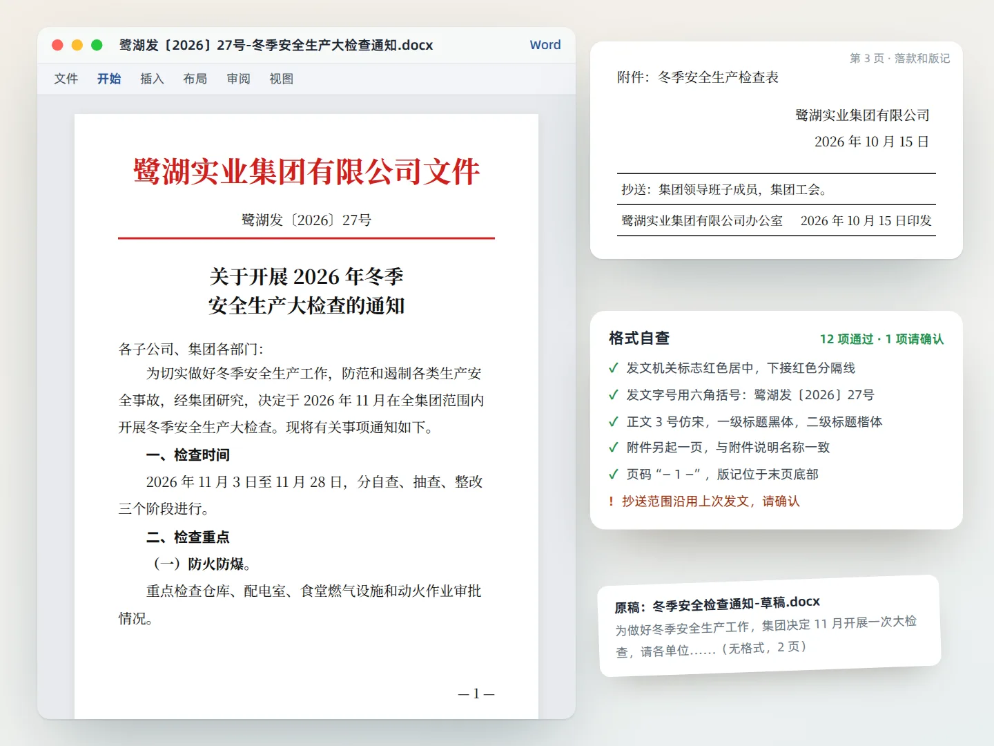Image resolution: width=994 pixels, height=746 pixels.
Task: Click the 格式自查 panel heading
Action: [639, 338]
